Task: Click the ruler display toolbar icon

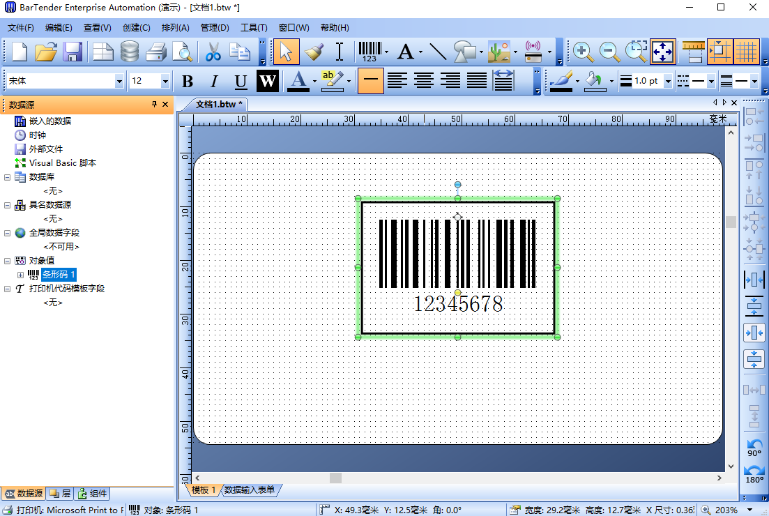Action: [x=694, y=52]
